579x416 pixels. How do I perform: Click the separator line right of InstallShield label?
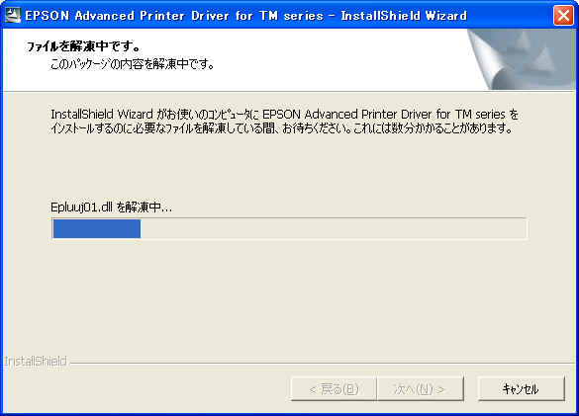pyautogui.click(x=322, y=363)
